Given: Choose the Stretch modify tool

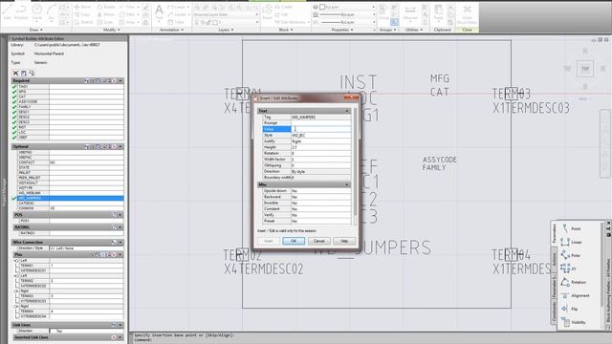Looking at the screenshot, I should point(83,22).
